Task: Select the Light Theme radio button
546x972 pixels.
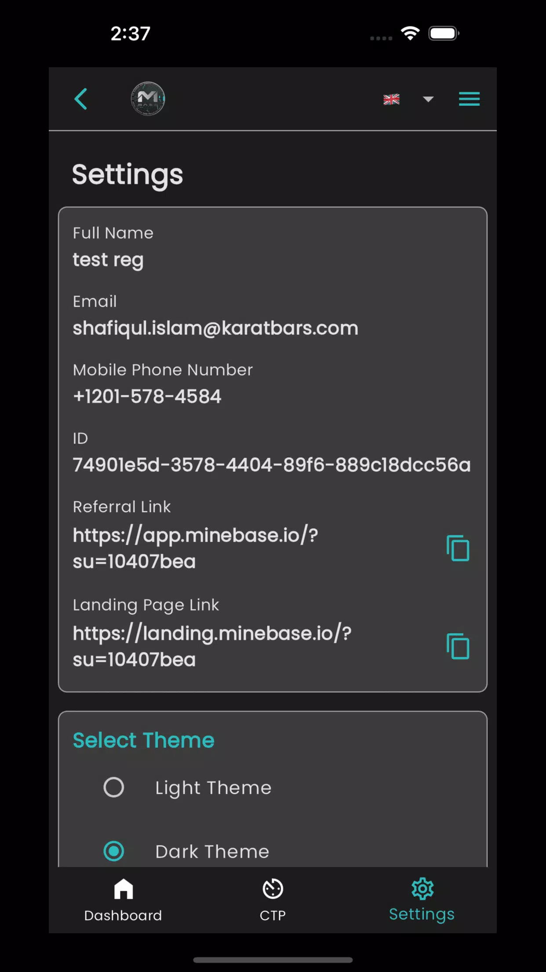Action: 114,787
